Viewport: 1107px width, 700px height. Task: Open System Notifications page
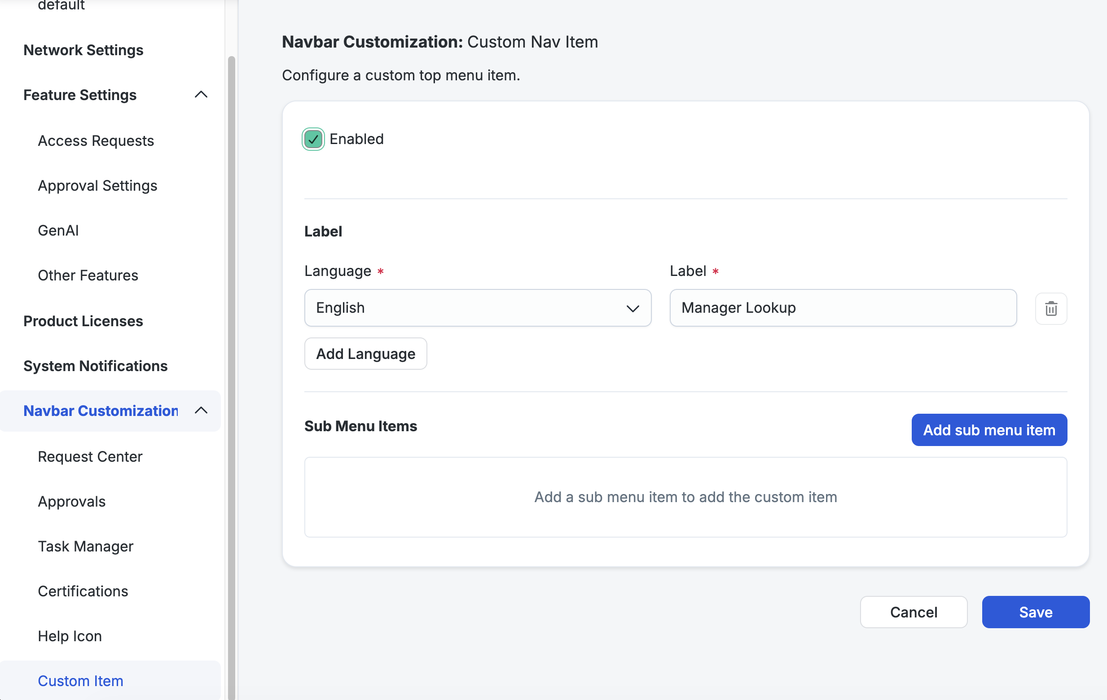pos(96,366)
